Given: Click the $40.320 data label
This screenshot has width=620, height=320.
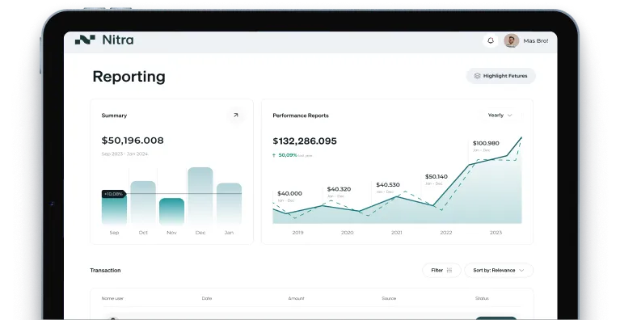Looking at the screenshot, I should 339,189.
